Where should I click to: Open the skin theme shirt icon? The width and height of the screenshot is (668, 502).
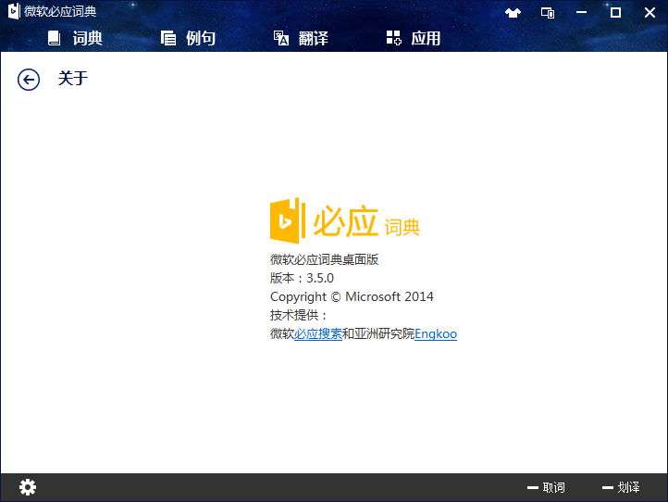[513, 13]
